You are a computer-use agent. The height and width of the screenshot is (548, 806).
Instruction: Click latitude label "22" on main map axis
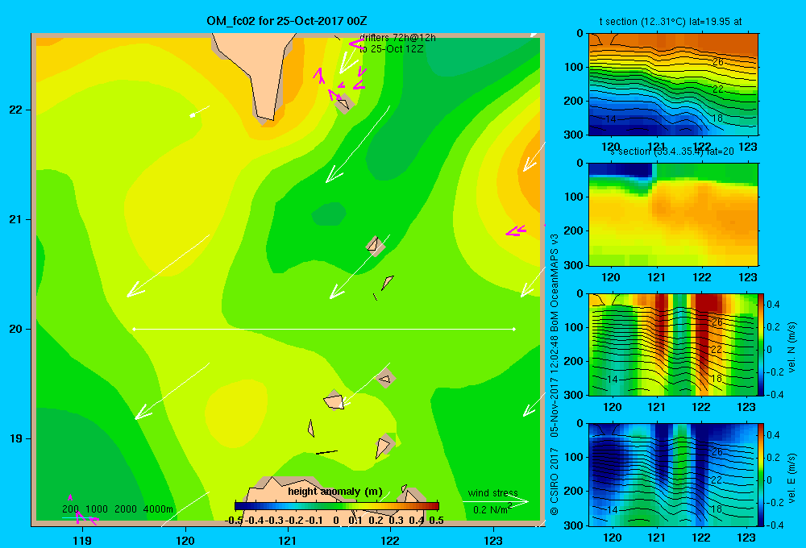(15, 110)
